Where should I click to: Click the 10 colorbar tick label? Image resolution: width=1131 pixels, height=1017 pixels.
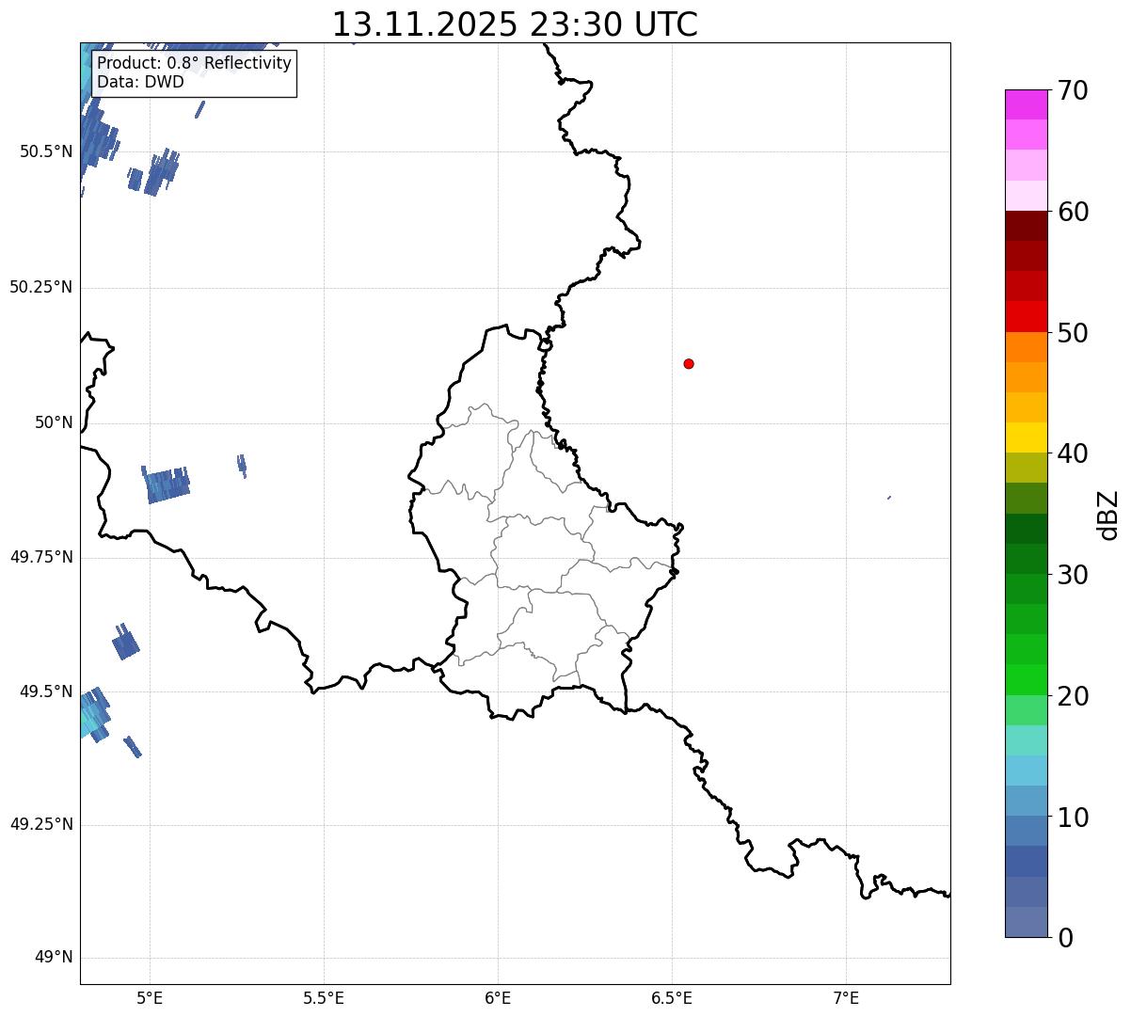pyautogui.click(x=1074, y=818)
